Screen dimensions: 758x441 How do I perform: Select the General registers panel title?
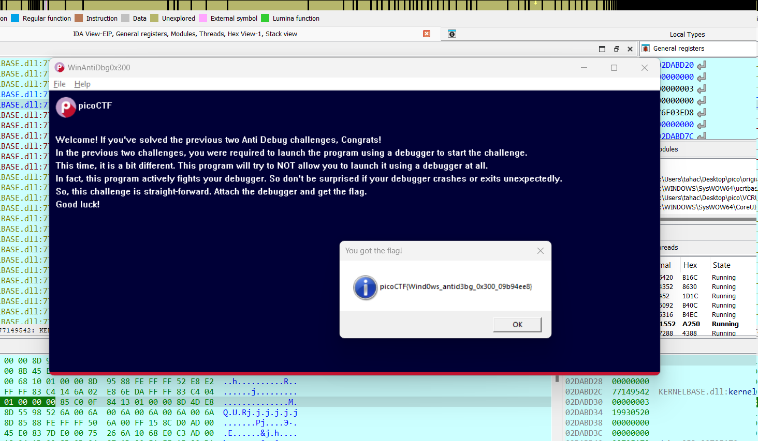tap(679, 49)
